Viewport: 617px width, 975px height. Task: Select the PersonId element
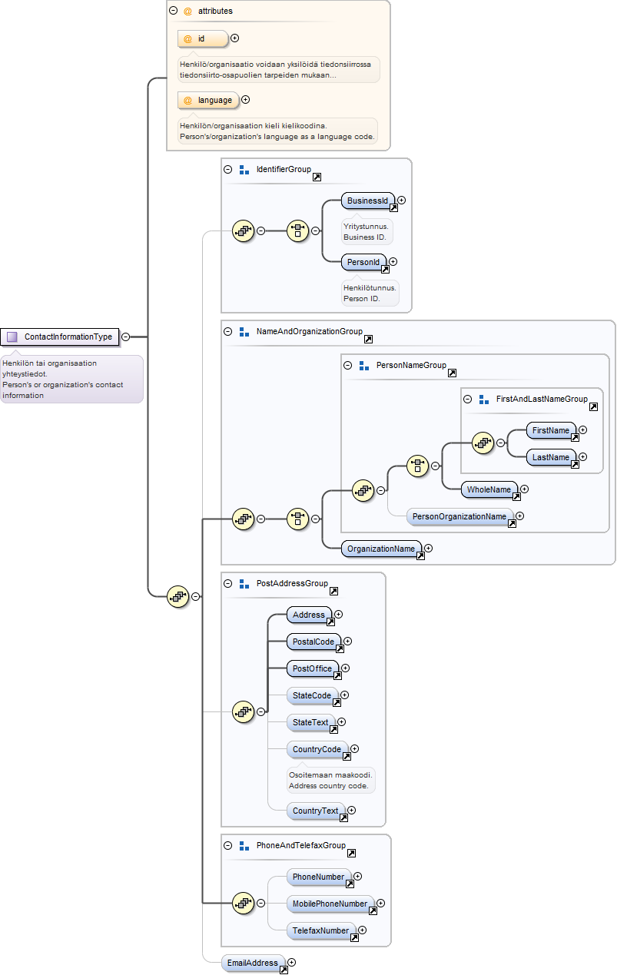coord(363,262)
